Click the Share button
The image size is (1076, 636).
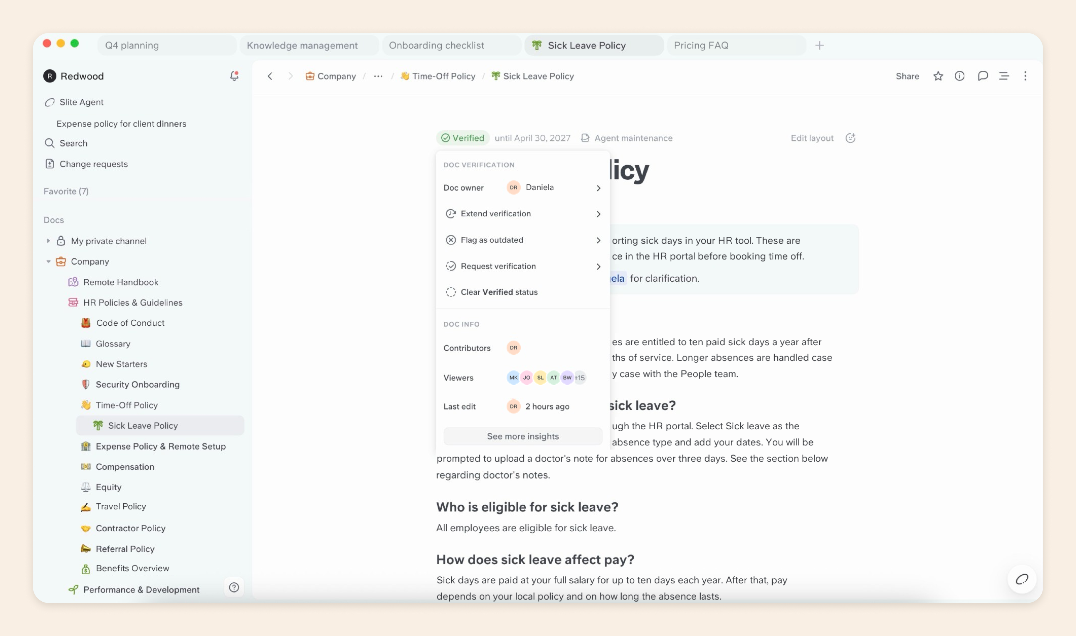pos(907,76)
